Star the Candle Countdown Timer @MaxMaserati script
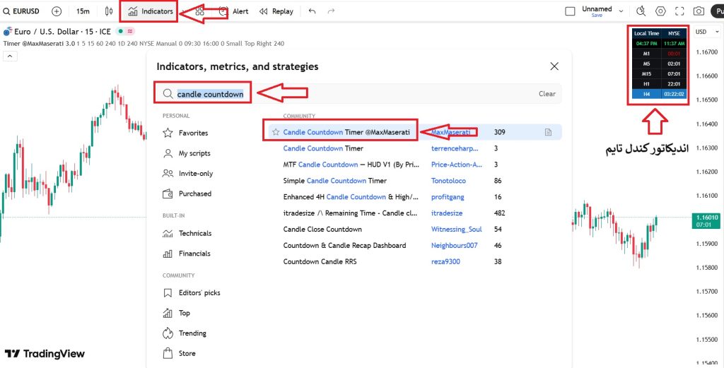 coord(276,132)
